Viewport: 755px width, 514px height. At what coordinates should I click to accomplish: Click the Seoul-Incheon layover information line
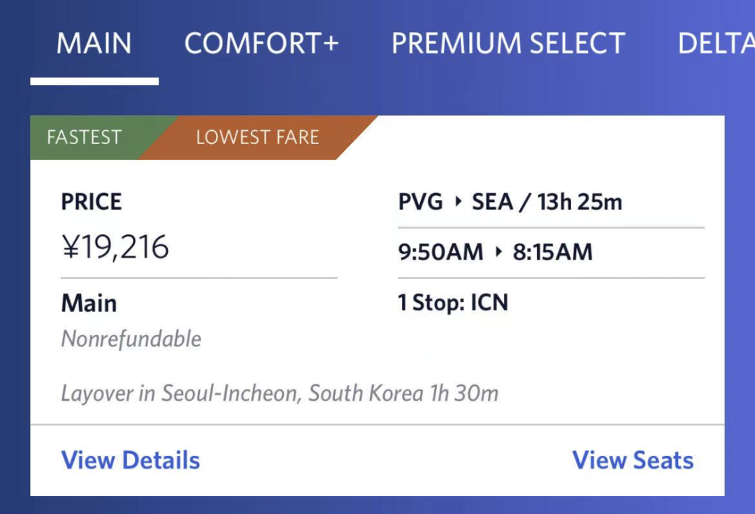(x=280, y=393)
